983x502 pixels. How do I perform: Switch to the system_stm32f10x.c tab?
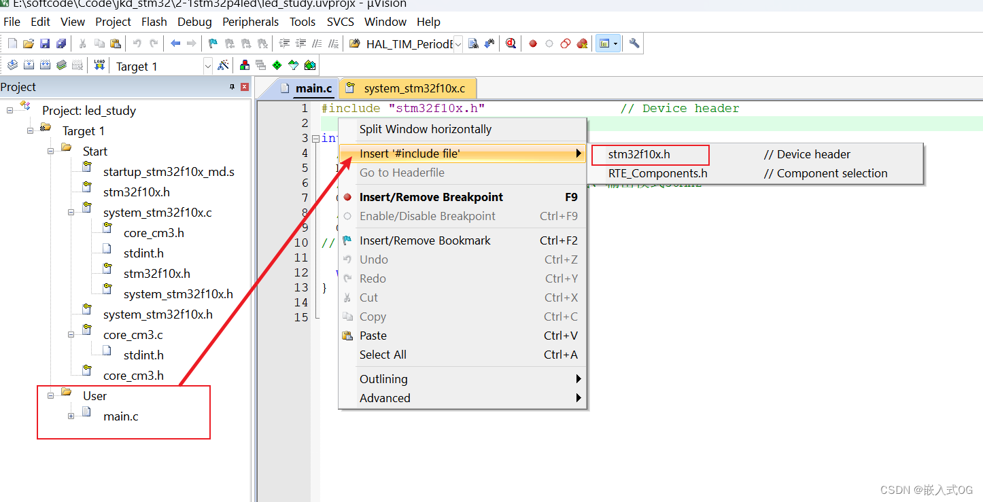(x=408, y=88)
